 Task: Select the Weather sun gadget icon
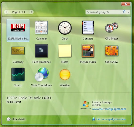click(x=65, y=75)
